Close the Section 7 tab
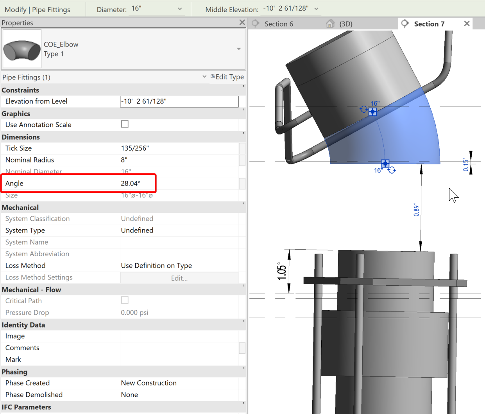 pos(467,23)
